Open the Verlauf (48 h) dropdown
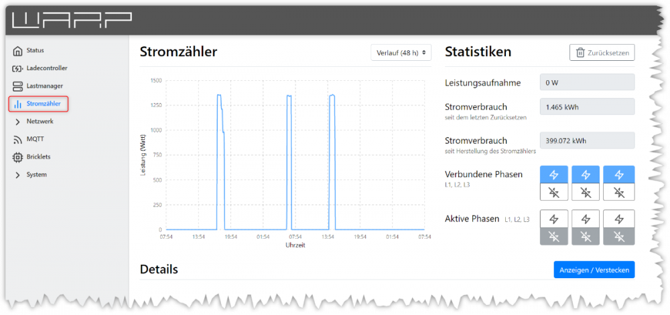The image size is (670, 315). [x=401, y=53]
